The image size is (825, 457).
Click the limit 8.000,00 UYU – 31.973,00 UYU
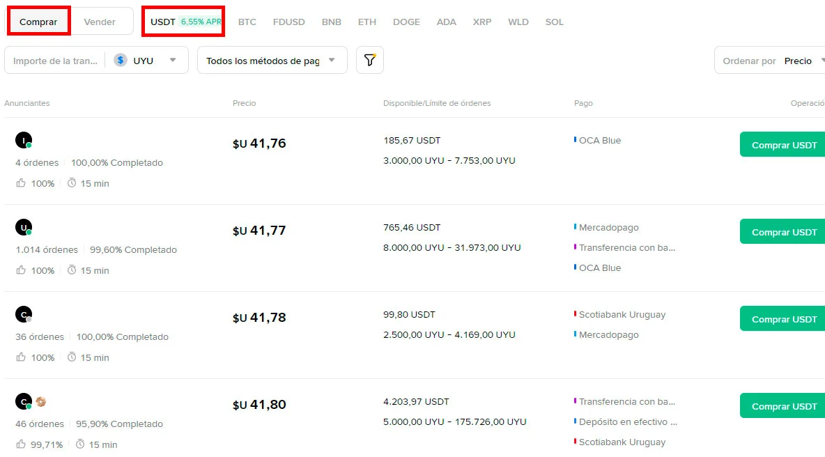[452, 247]
